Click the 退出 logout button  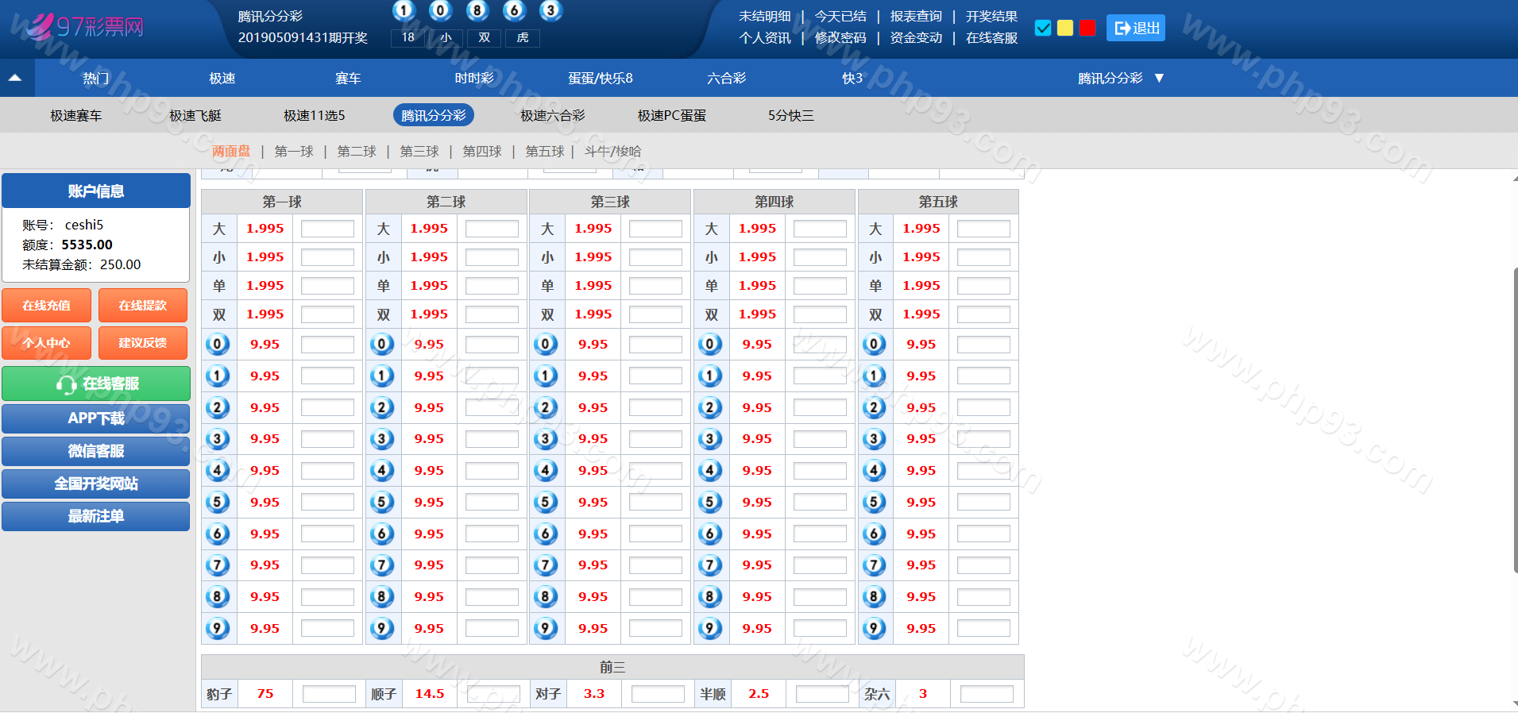(x=1136, y=28)
